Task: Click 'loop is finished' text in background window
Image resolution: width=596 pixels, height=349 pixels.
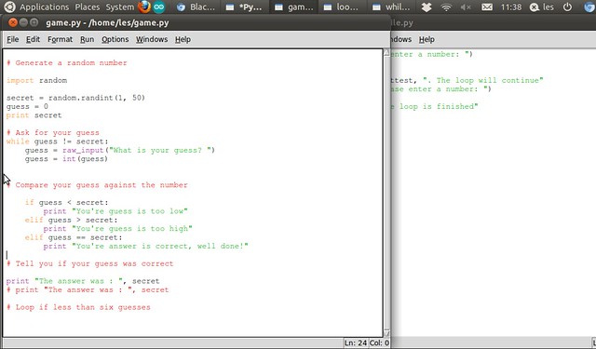Action: pos(438,107)
